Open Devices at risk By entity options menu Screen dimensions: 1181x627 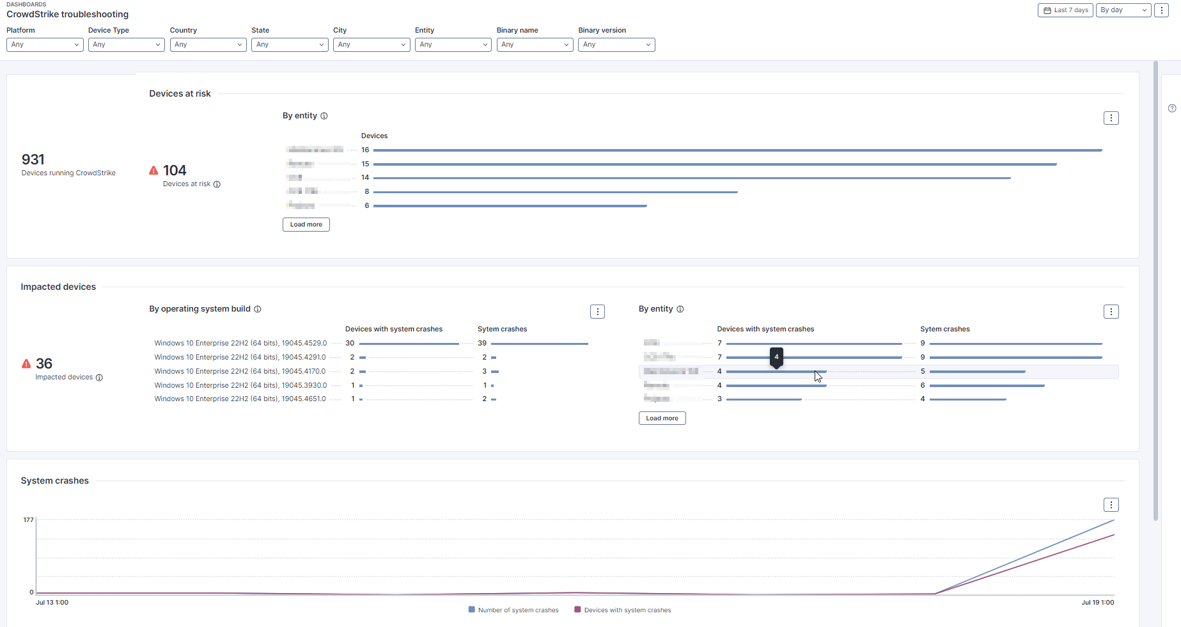click(1111, 118)
